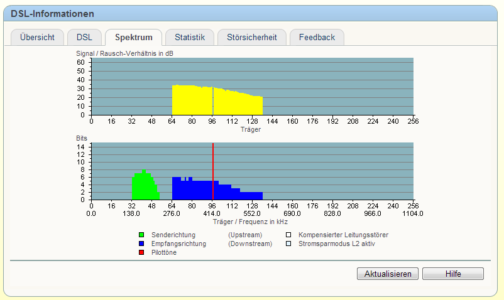Viewport: 504px width, 300px height.
Task: Click the DSL-Informationen title text
Action: click(x=52, y=14)
